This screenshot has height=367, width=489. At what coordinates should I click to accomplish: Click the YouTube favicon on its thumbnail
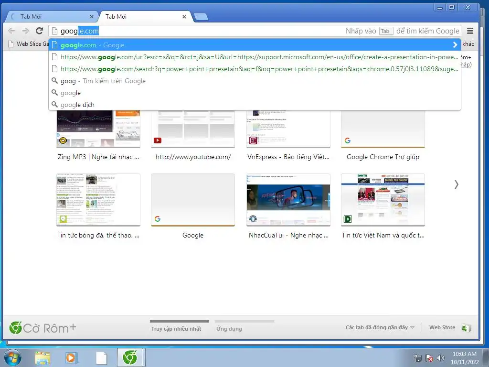coord(158,140)
